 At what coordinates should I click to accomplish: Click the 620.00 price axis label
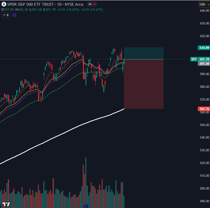pyautogui.click(x=204, y=36)
